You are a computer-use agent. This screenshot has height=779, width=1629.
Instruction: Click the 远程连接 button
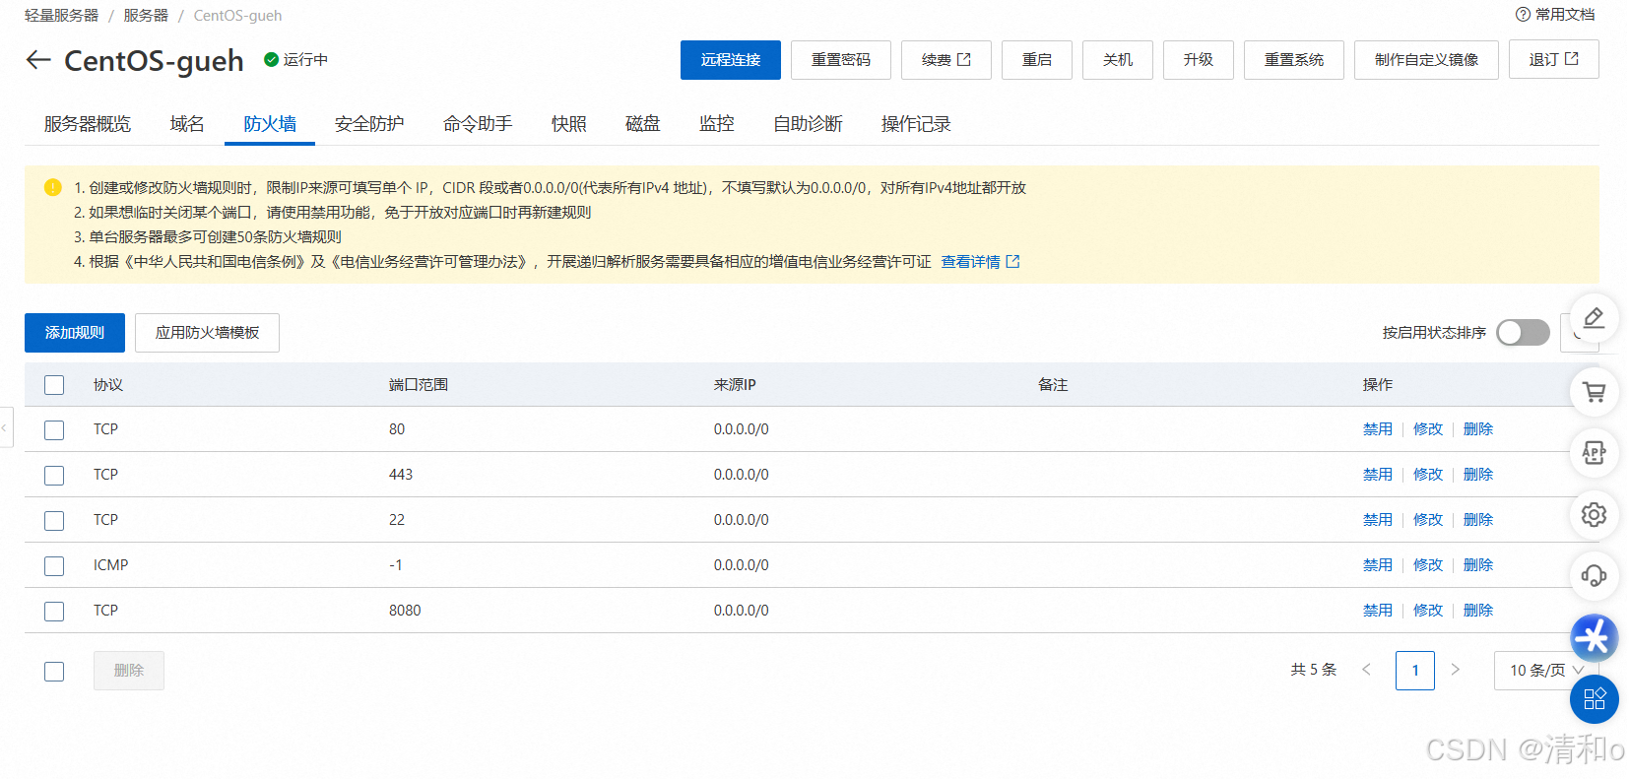[731, 60]
